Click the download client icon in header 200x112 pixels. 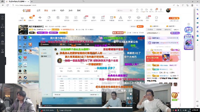click(x=151, y=10)
